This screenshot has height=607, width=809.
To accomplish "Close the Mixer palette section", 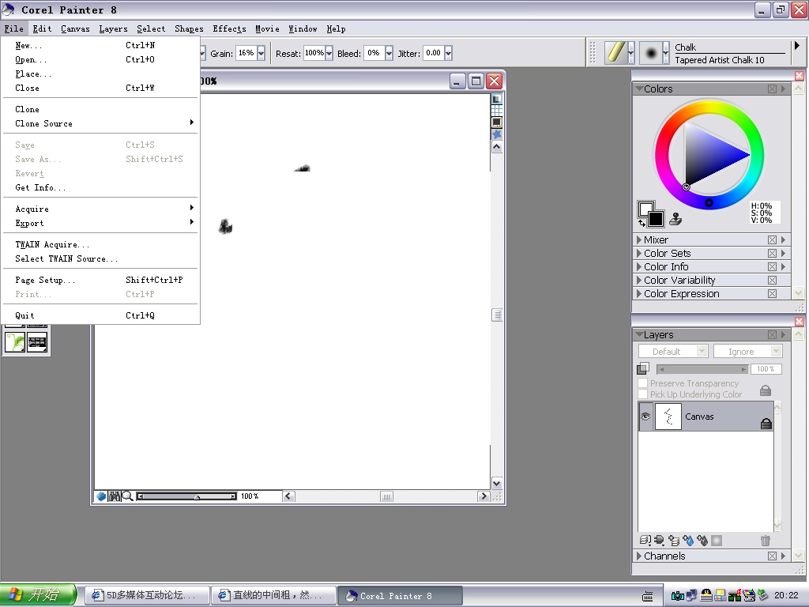I will click(x=772, y=239).
